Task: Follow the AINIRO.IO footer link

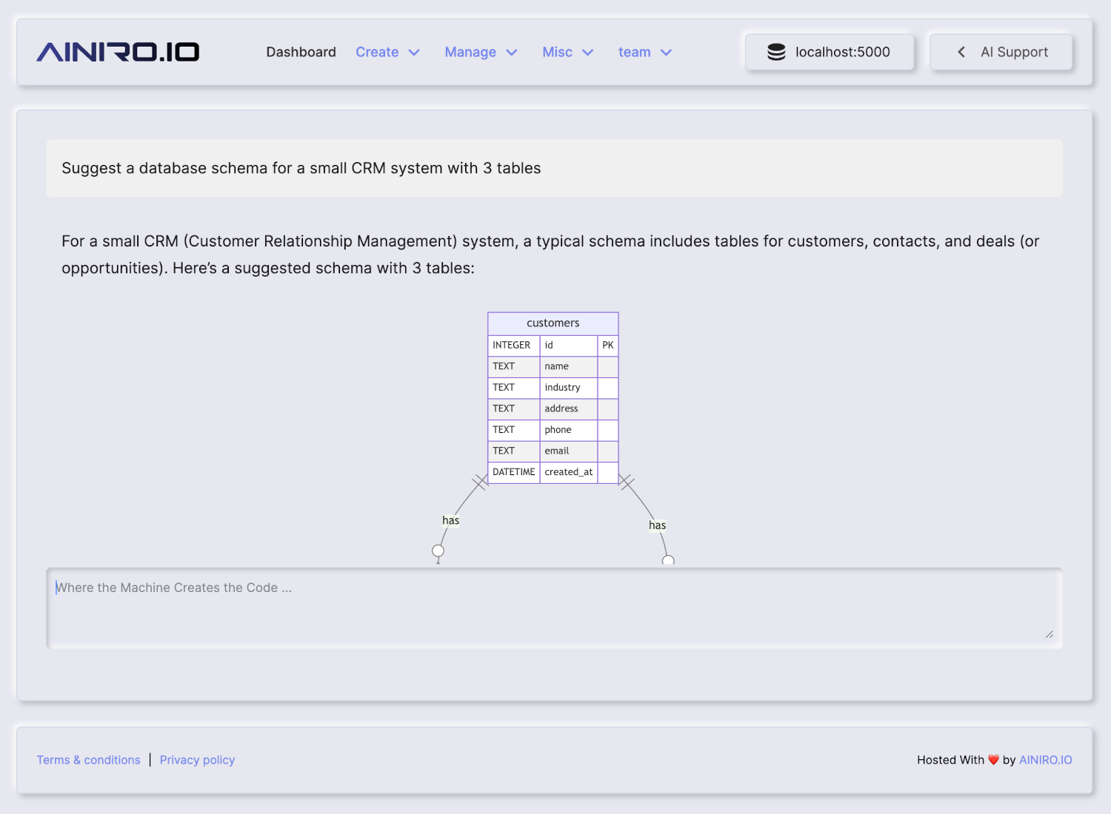Action: point(1046,760)
